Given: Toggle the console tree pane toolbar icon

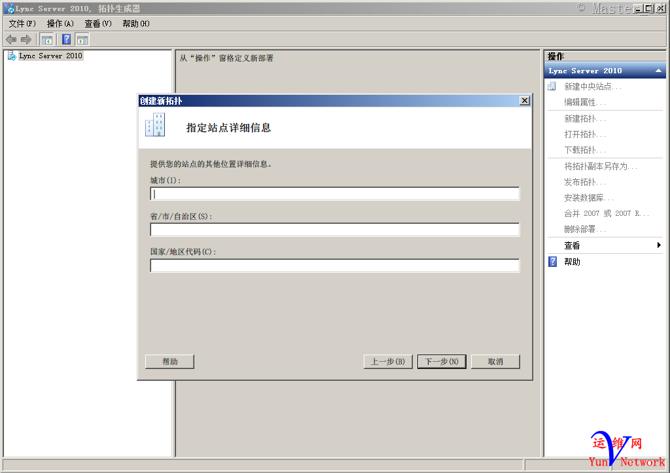Looking at the screenshot, I should point(46,40).
